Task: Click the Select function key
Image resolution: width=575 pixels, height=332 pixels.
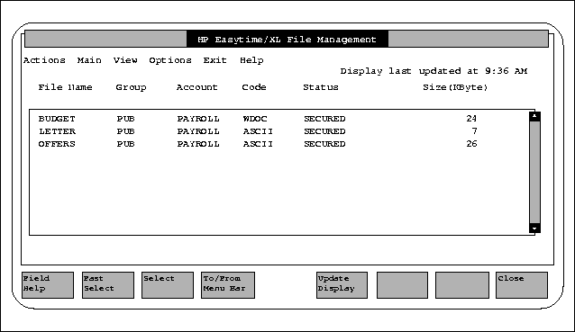Action: (168, 285)
